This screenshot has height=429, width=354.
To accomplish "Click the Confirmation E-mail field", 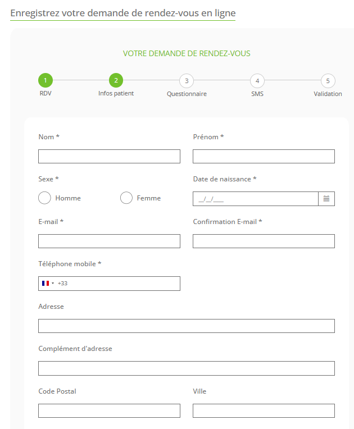I will (x=264, y=241).
